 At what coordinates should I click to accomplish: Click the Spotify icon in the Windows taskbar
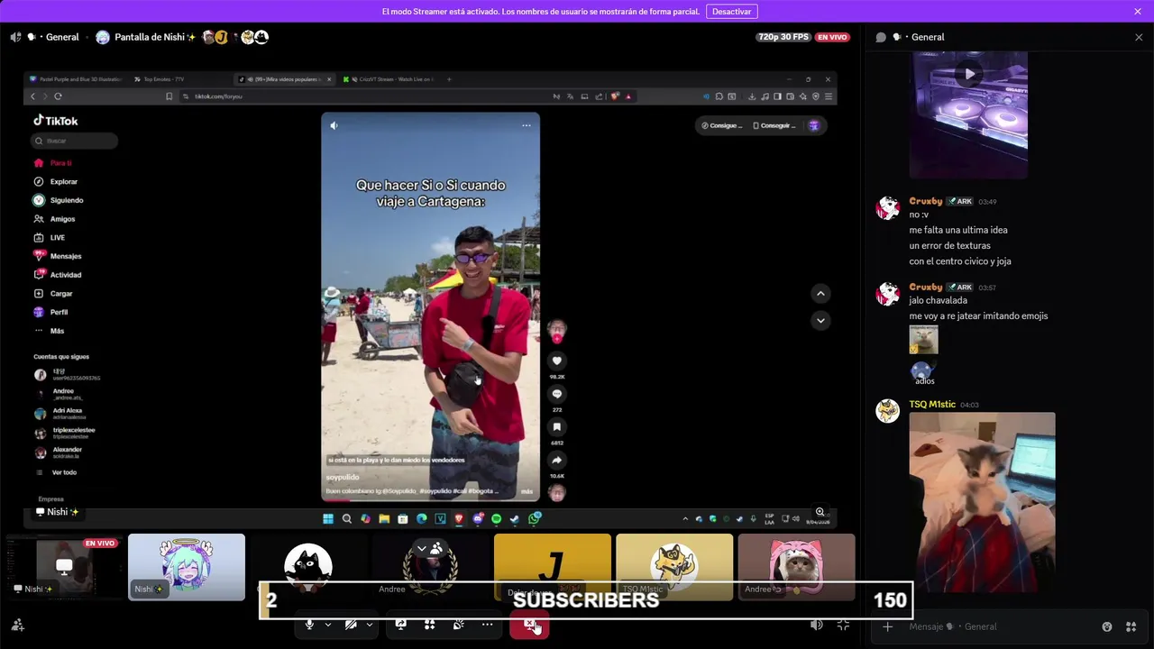[496, 518]
